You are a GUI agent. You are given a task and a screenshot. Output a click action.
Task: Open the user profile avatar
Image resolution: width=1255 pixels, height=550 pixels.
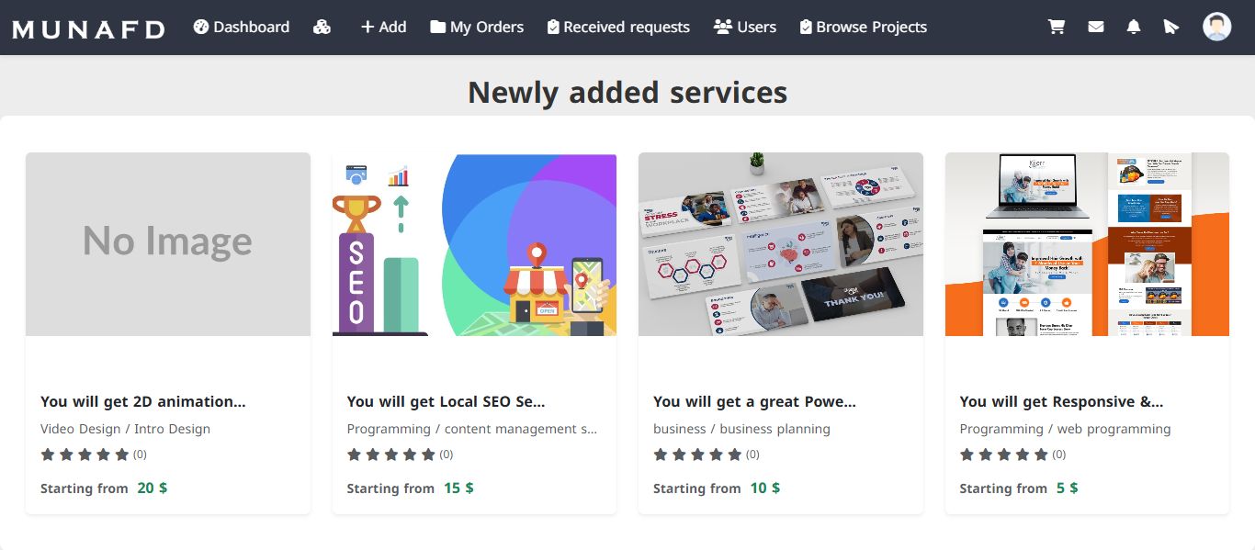(x=1216, y=27)
